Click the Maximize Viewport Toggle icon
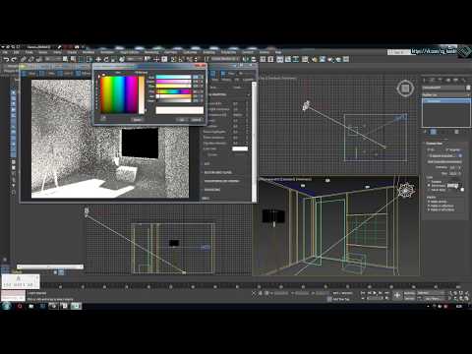 tap(466, 298)
